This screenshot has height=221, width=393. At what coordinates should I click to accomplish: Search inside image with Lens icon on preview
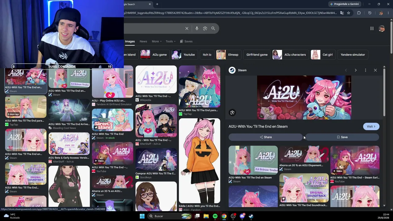click(232, 113)
